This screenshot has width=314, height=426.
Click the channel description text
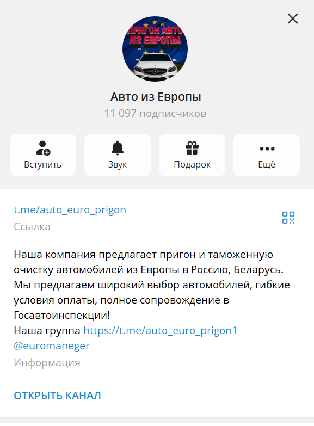152,285
